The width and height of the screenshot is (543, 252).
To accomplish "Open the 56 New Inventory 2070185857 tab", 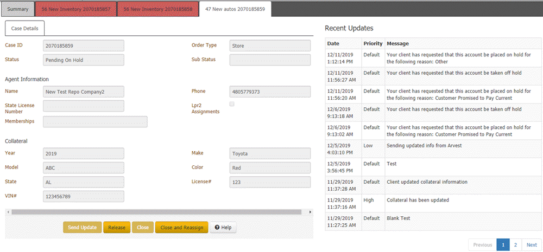I will 75,9.
